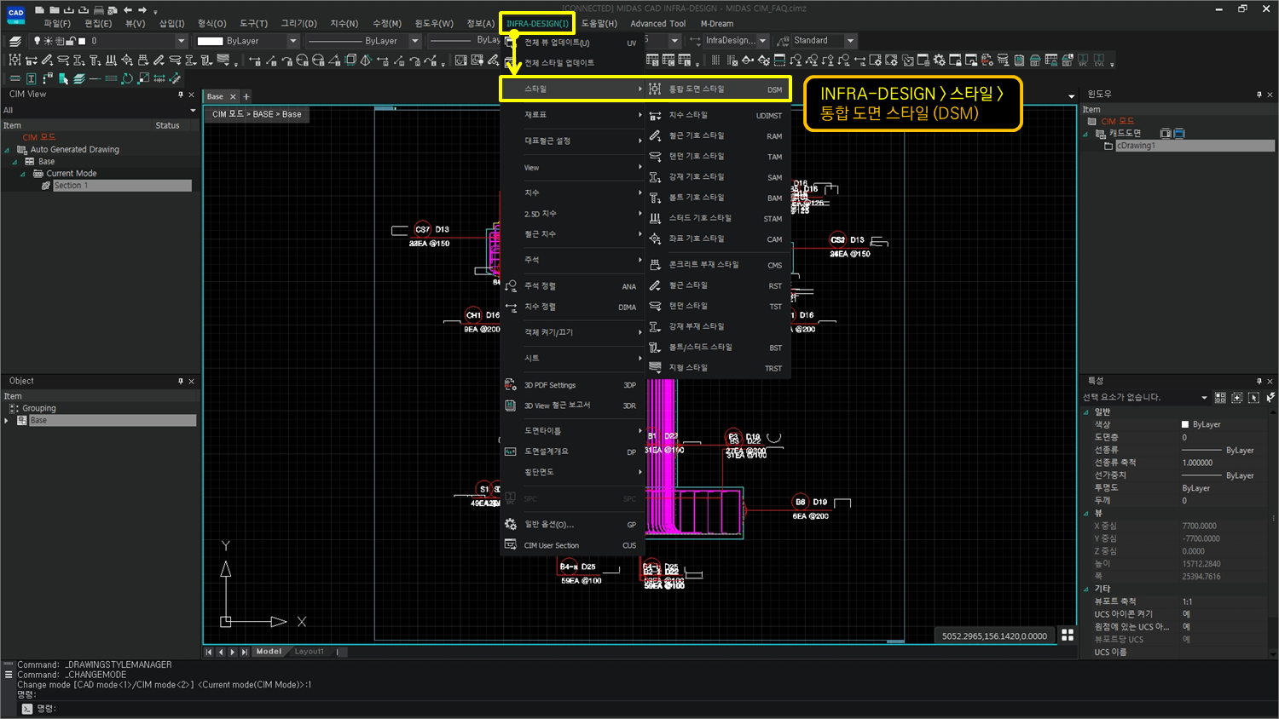Viewport: 1279px width, 719px height.
Task: Collapse the 기타 properties group
Action: click(1085, 589)
